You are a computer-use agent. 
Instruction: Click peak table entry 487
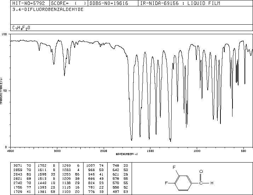(x=116, y=191)
